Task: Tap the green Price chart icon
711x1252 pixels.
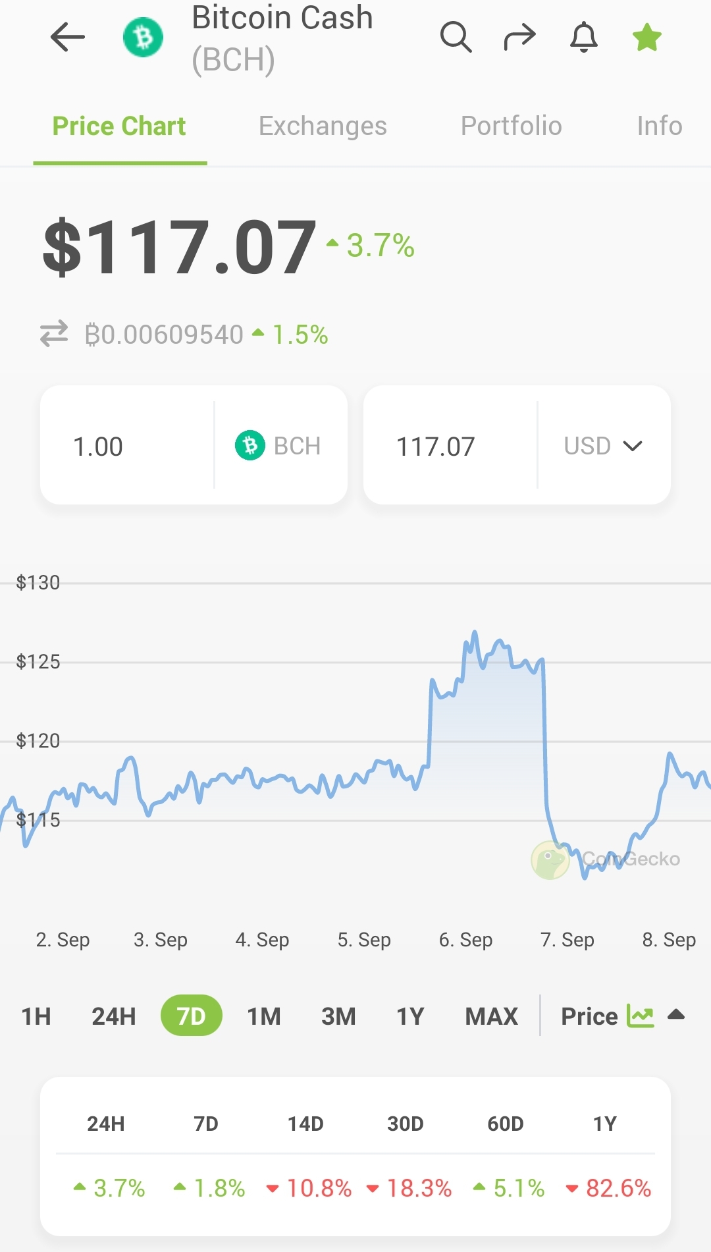Action: click(x=641, y=1016)
